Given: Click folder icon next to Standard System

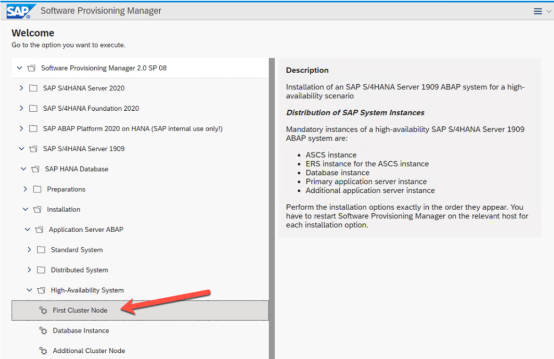Looking at the screenshot, I should pos(41,250).
